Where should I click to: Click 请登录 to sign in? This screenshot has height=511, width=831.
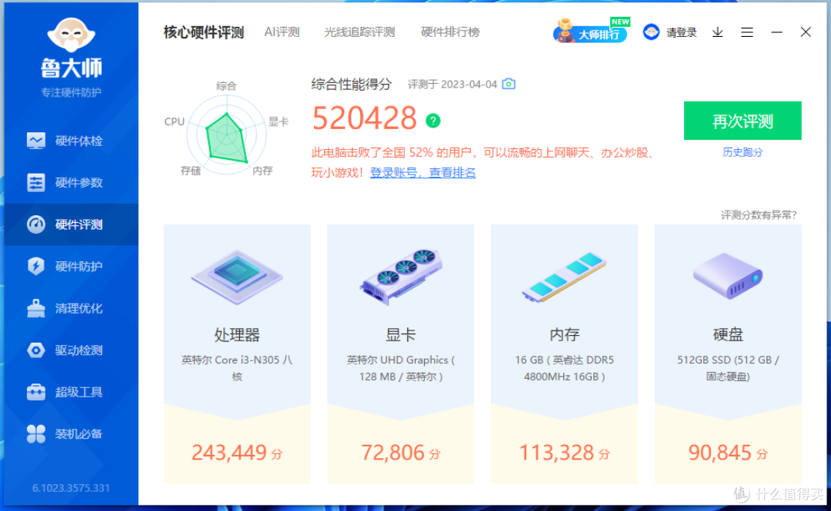pos(681,33)
